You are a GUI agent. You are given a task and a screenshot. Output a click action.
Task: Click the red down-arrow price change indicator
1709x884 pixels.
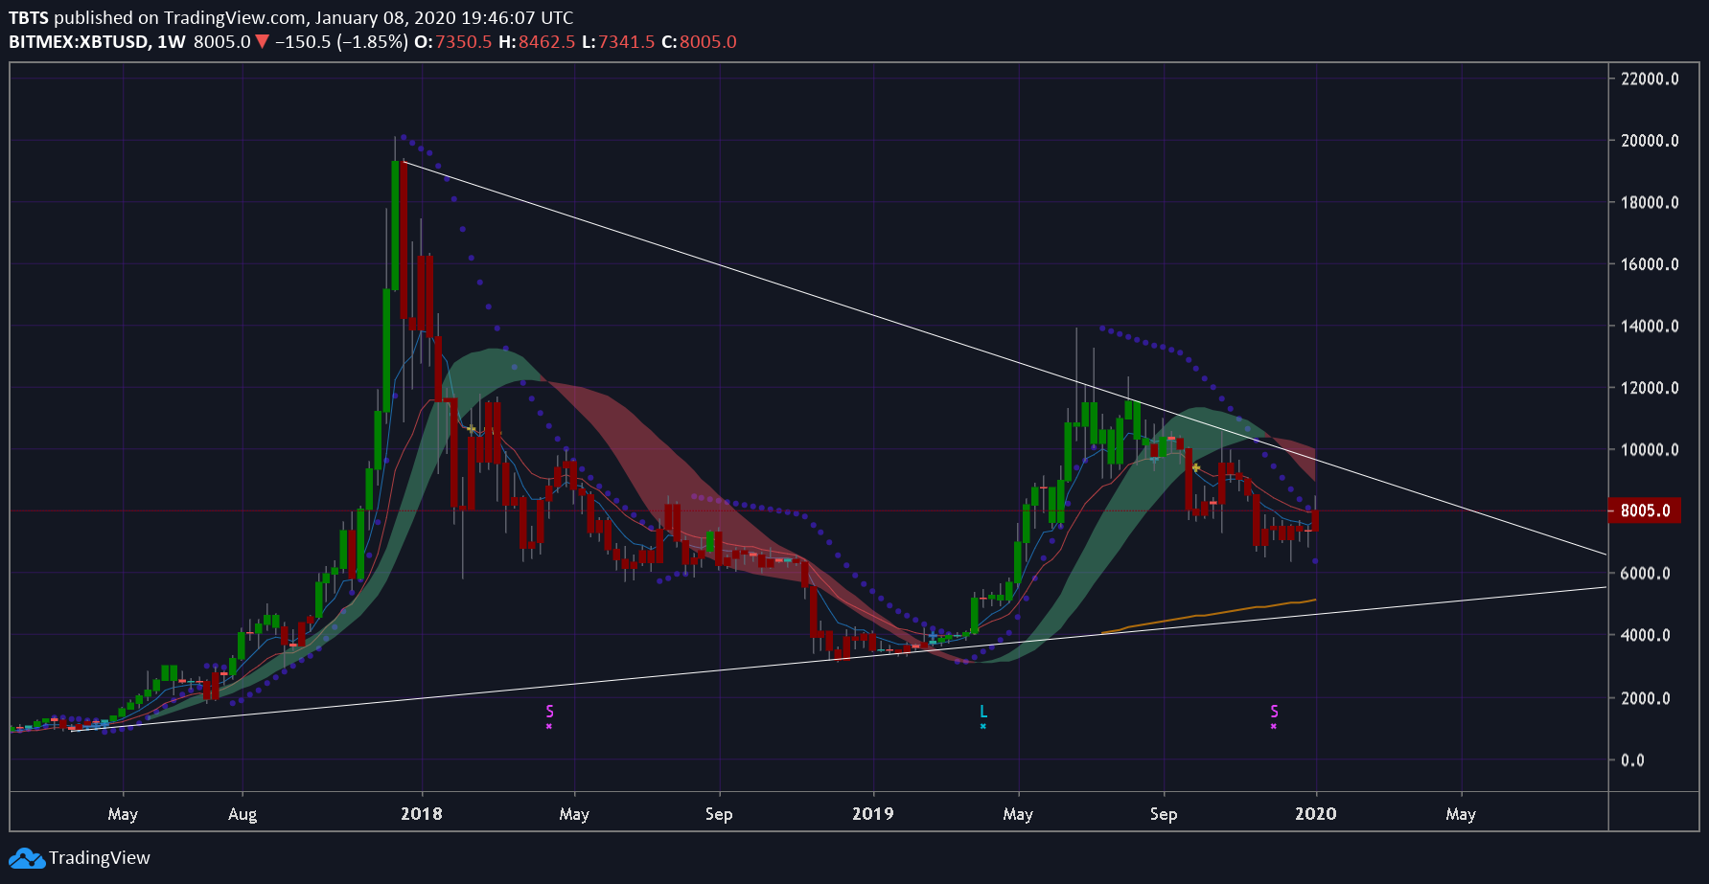click(x=263, y=42)
